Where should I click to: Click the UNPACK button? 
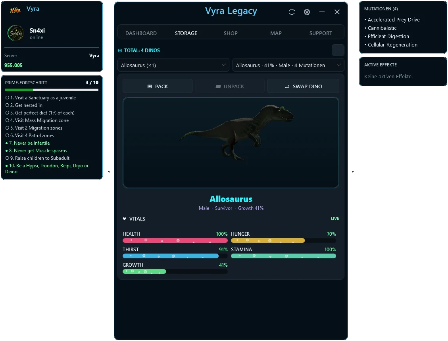pos(230,86)
